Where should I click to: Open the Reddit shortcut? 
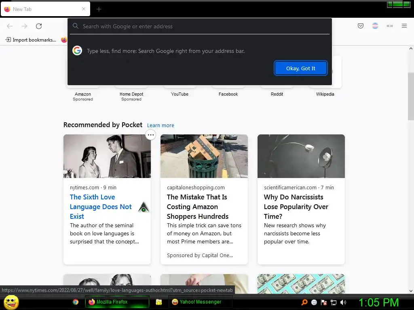pos(277,94)
